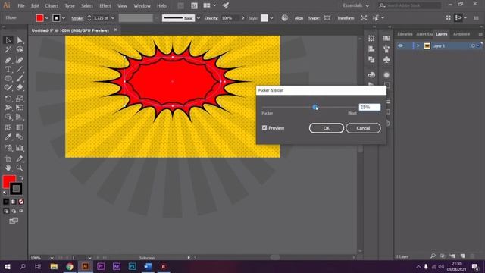Viewport: 485px width, 273px height.
Task: Swap fill and stroke colors
Action: 21,177
